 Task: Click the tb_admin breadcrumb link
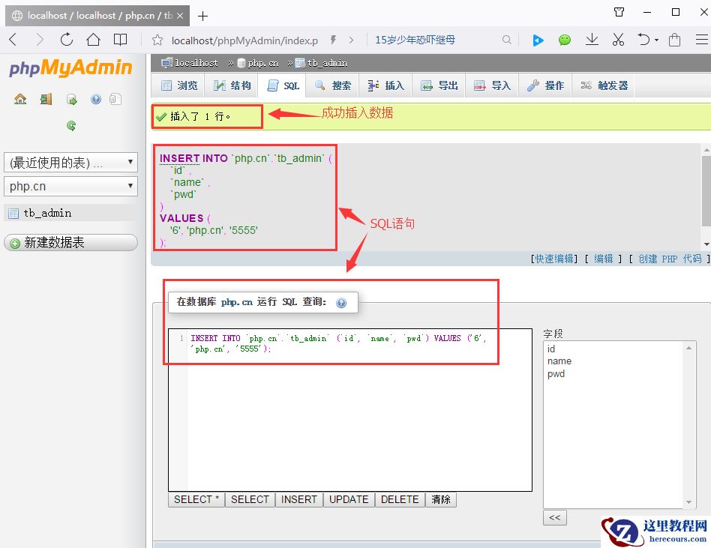(327, 63)
